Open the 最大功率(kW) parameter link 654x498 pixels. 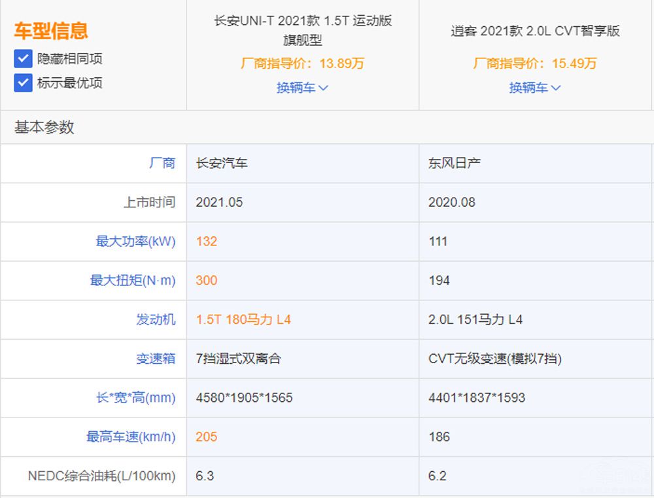tap(135, 241)
